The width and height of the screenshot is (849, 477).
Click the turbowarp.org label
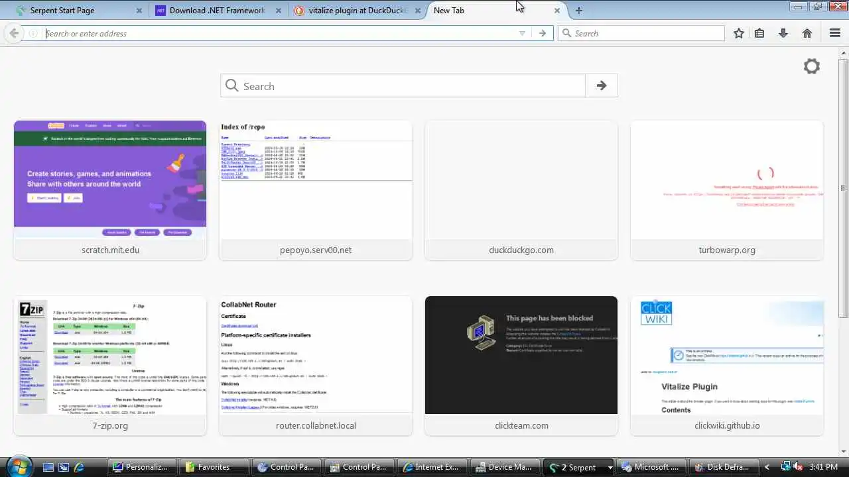point(727,250)
